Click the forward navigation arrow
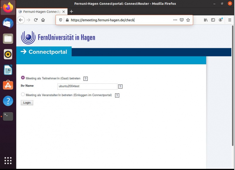The height and width of the screenshot is (170, 235). [x=28, y=20]
